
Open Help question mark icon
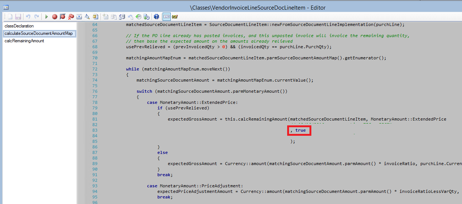(157, 17)
